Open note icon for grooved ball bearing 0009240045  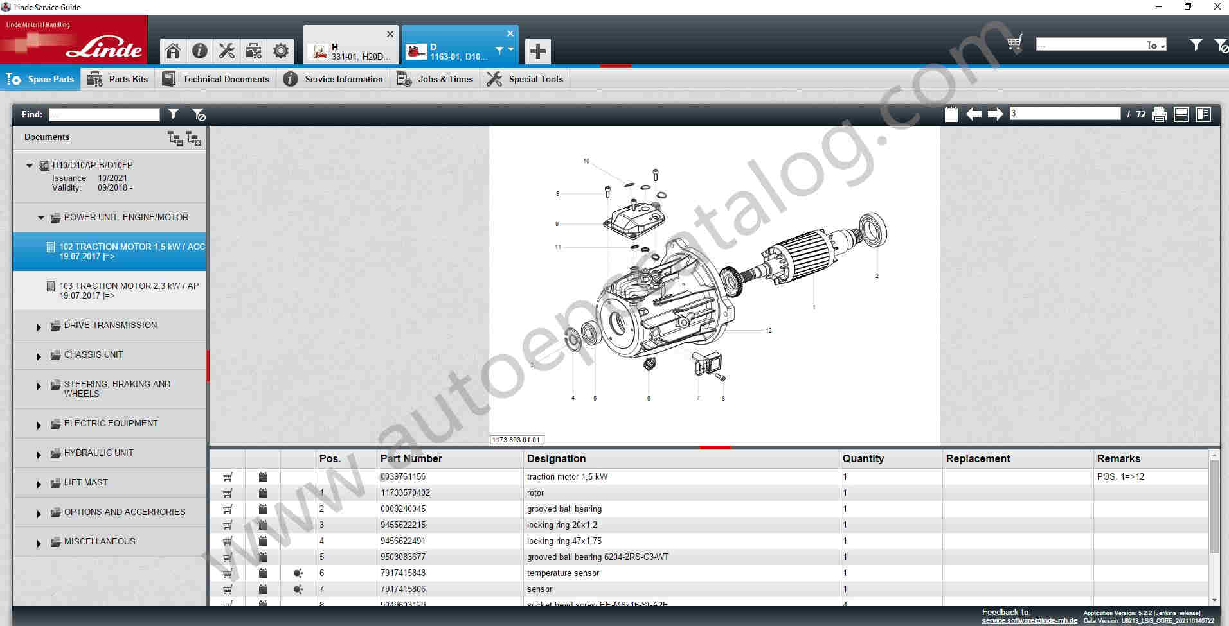[263, 509]
